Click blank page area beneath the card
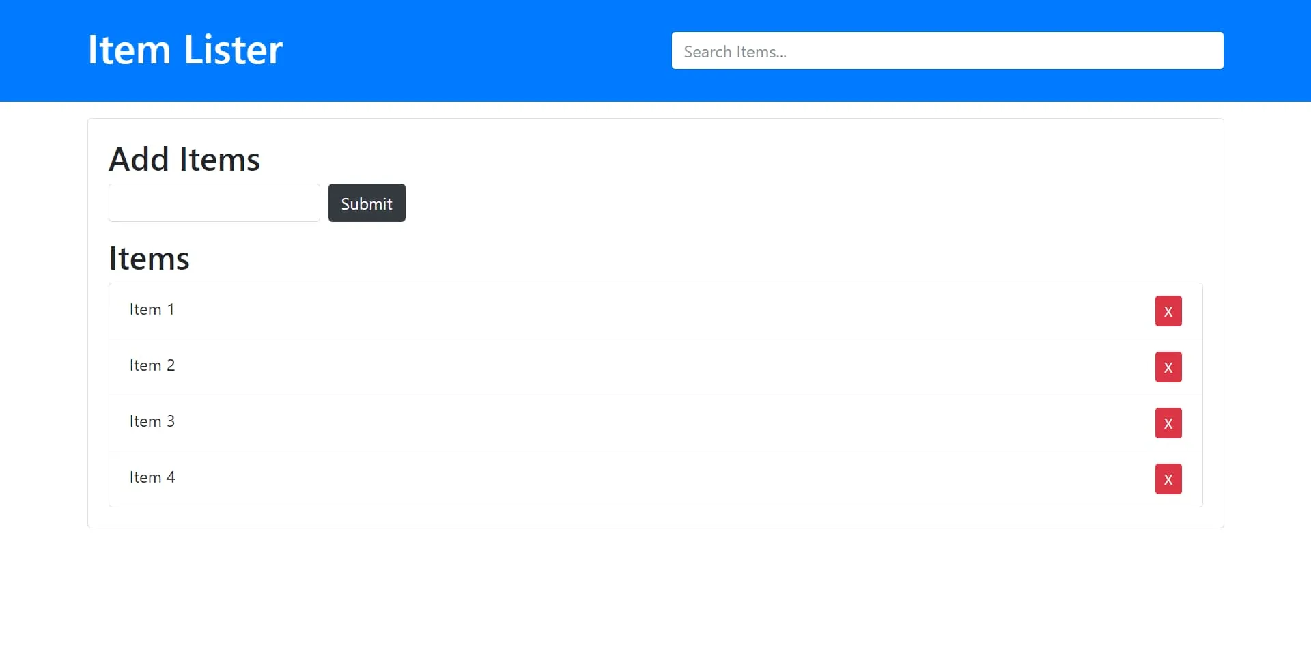 655,587
